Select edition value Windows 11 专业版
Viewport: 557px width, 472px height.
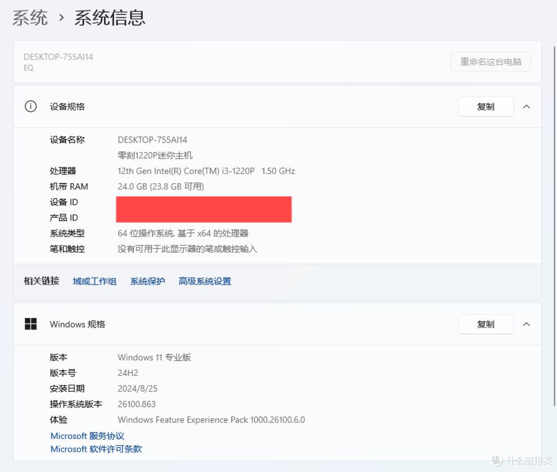point(154,357)
